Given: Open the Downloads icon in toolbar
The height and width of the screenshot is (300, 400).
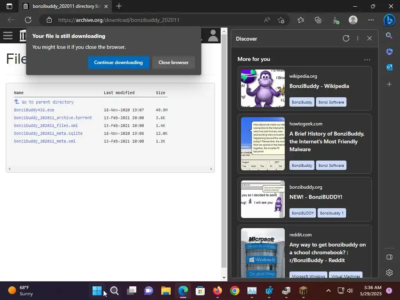Looking at the screenshot, I should pyautogui.click(x=336, y=20).
